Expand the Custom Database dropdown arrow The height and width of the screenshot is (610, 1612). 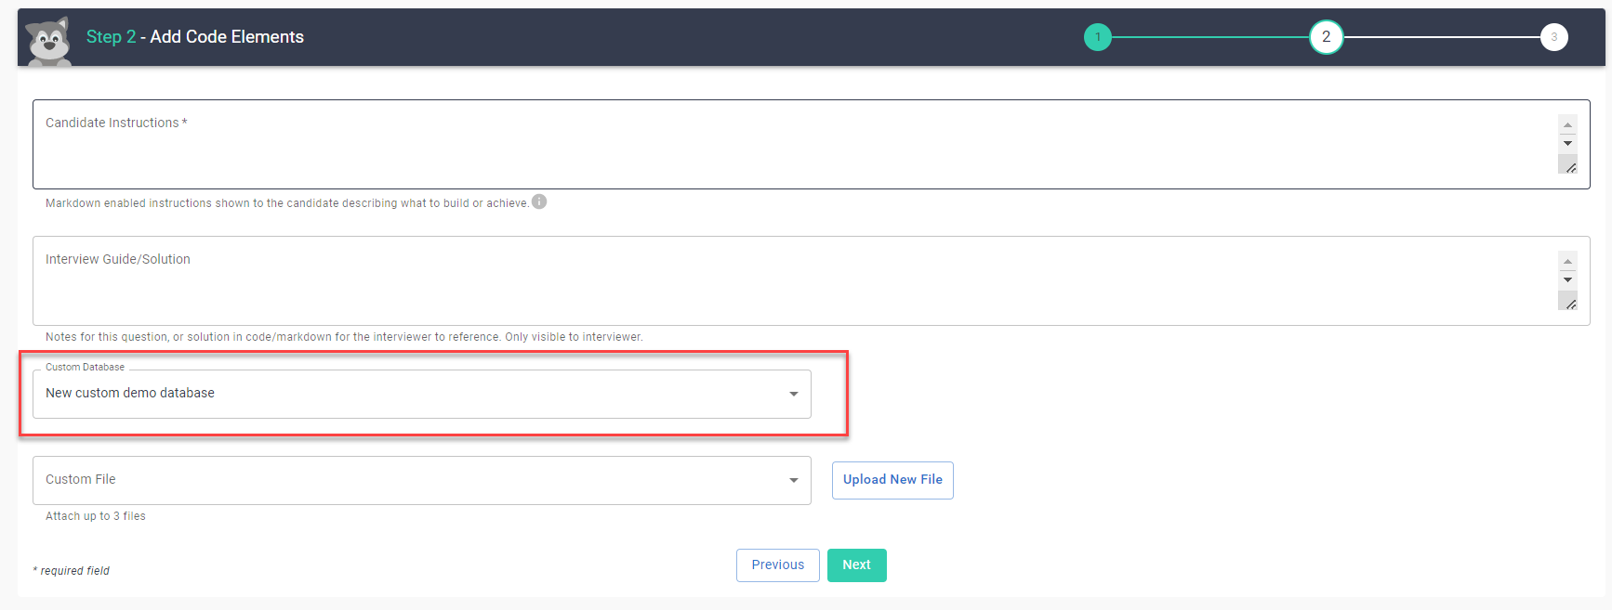(x=793, y=394)
